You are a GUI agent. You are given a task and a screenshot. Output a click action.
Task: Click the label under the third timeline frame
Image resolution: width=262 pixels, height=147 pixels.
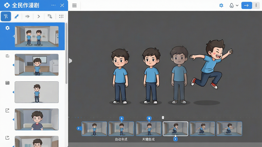tap(148, 139)
